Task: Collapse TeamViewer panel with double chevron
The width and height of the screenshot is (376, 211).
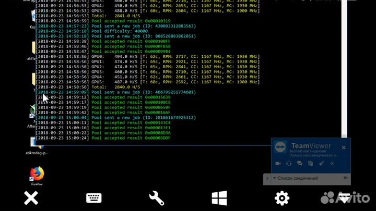Action: click(x=333, y=164)
